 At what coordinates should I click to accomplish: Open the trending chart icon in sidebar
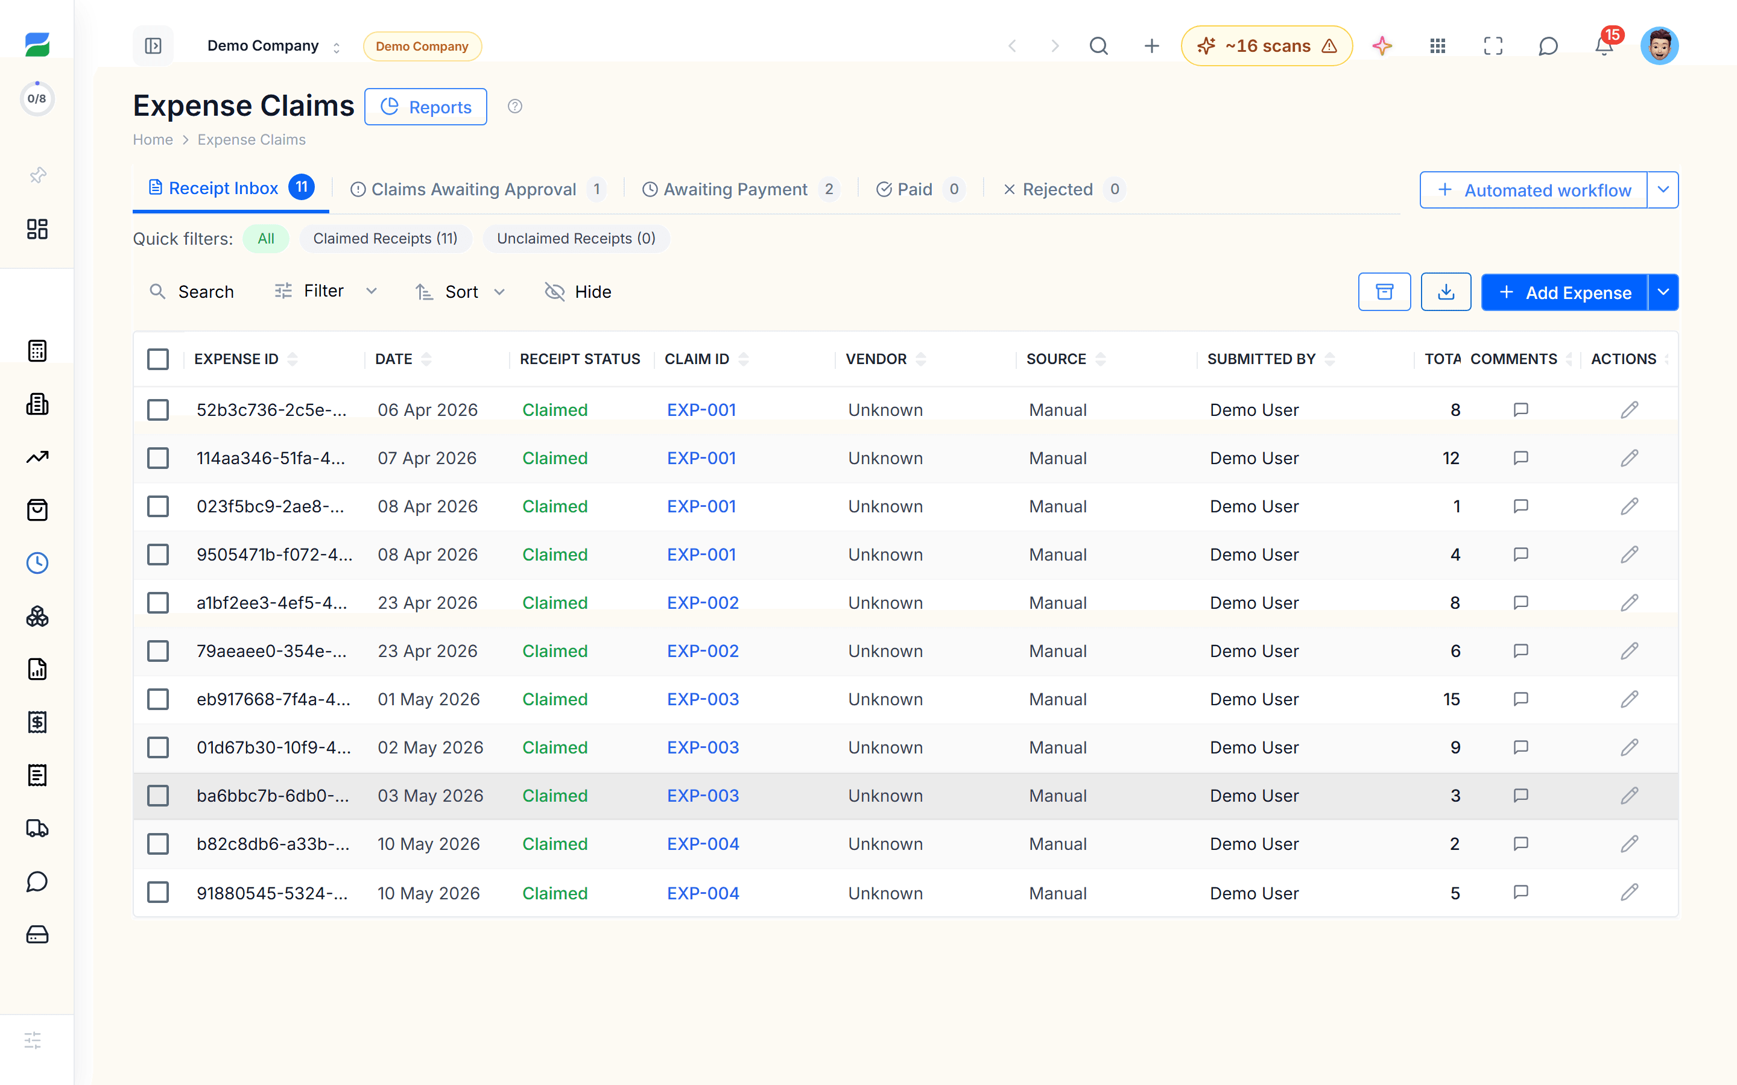coord(37,457)
